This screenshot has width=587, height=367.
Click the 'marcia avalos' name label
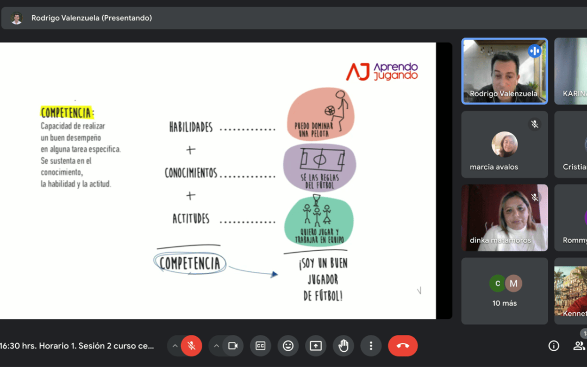[x=494, y=167]
